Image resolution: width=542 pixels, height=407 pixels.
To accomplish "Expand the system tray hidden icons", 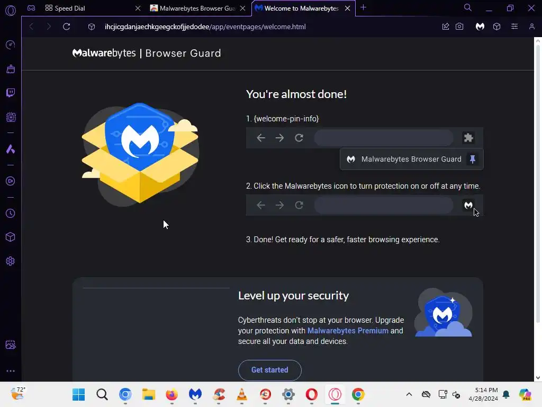I will pyautogui.click(x=409, y=394).
